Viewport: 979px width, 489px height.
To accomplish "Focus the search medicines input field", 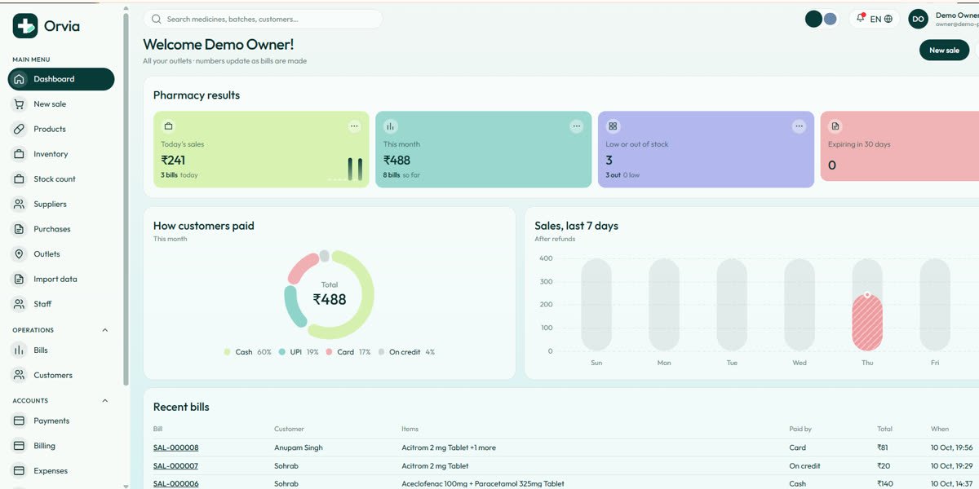I will 263,19.
